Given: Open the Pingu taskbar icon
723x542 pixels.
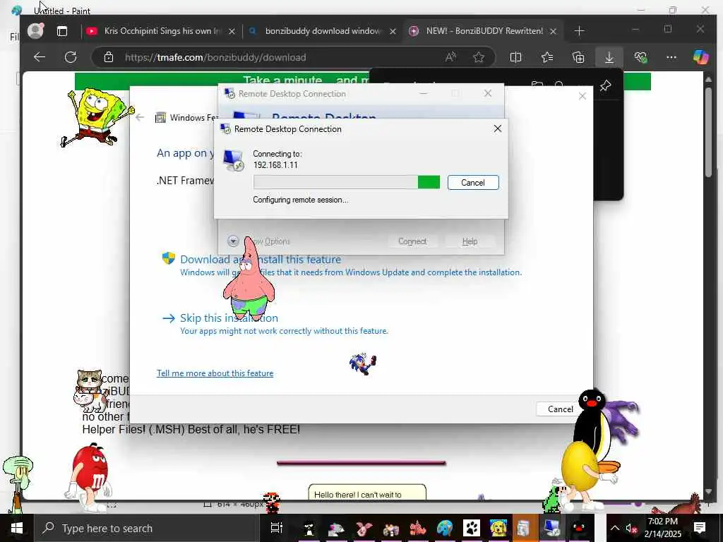Looking at the screenshot, I should pos(578,528).
